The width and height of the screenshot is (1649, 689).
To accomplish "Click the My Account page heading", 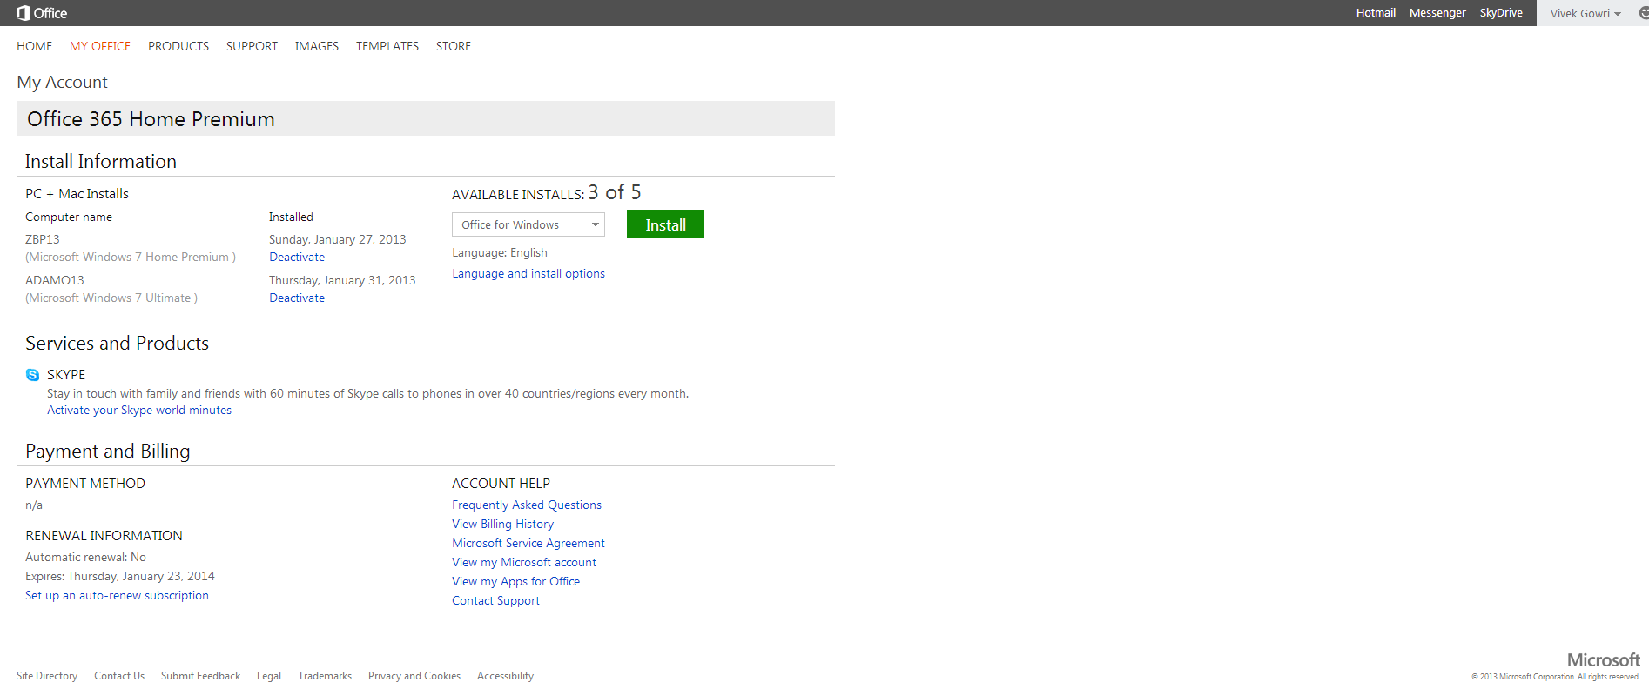I will pyautogui.click(x=63, y=82).
